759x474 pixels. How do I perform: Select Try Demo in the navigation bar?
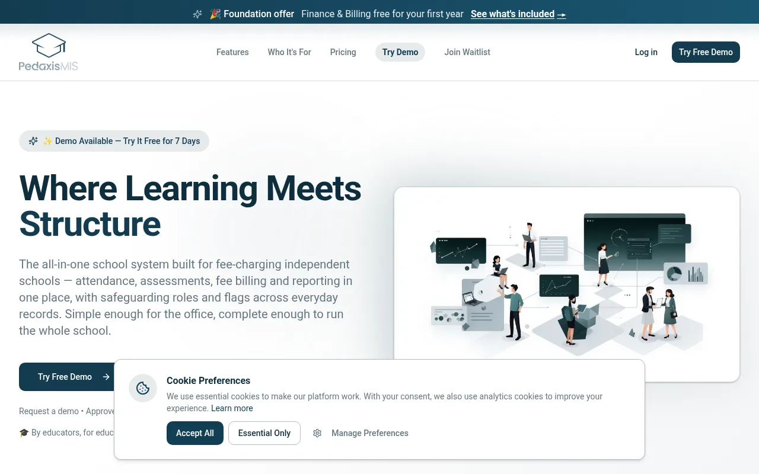[400, 52]
